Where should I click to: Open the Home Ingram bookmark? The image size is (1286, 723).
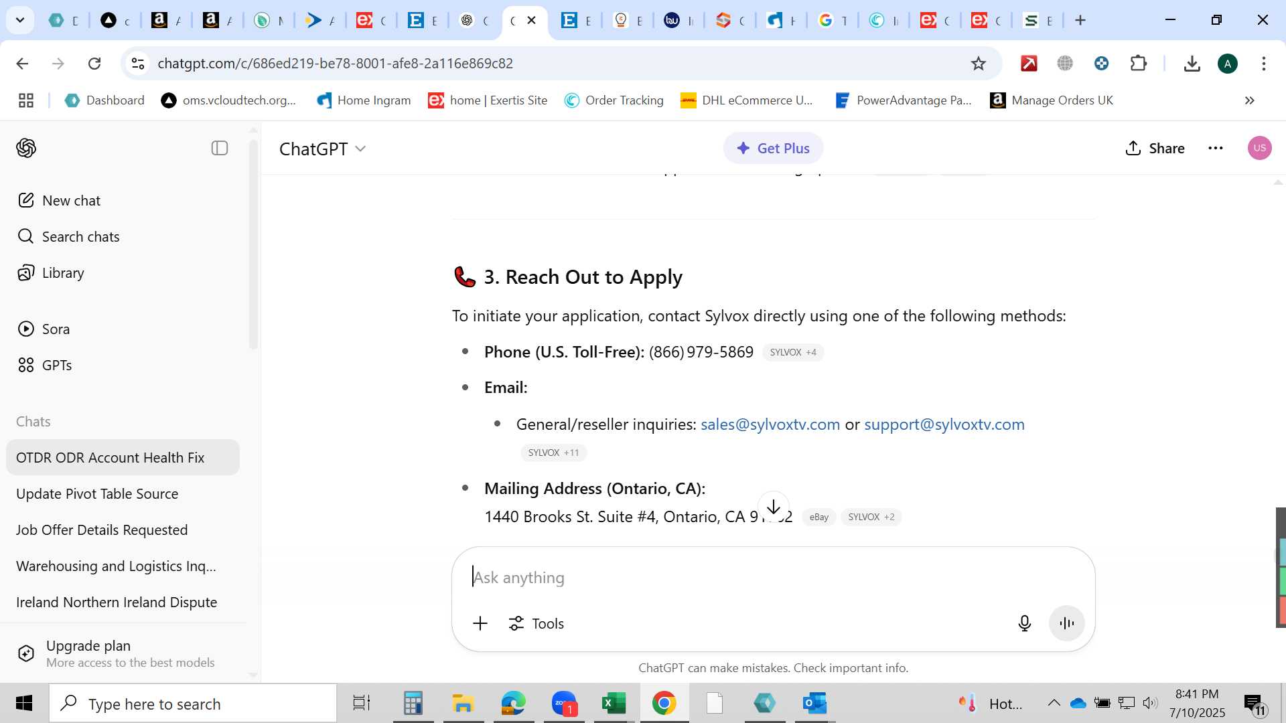[x=364, y=100]
